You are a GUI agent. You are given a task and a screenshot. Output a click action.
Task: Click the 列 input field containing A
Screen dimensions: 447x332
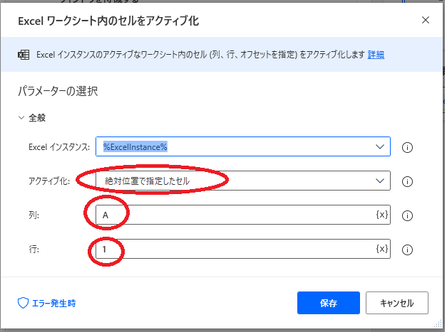[x=235, y=215]
